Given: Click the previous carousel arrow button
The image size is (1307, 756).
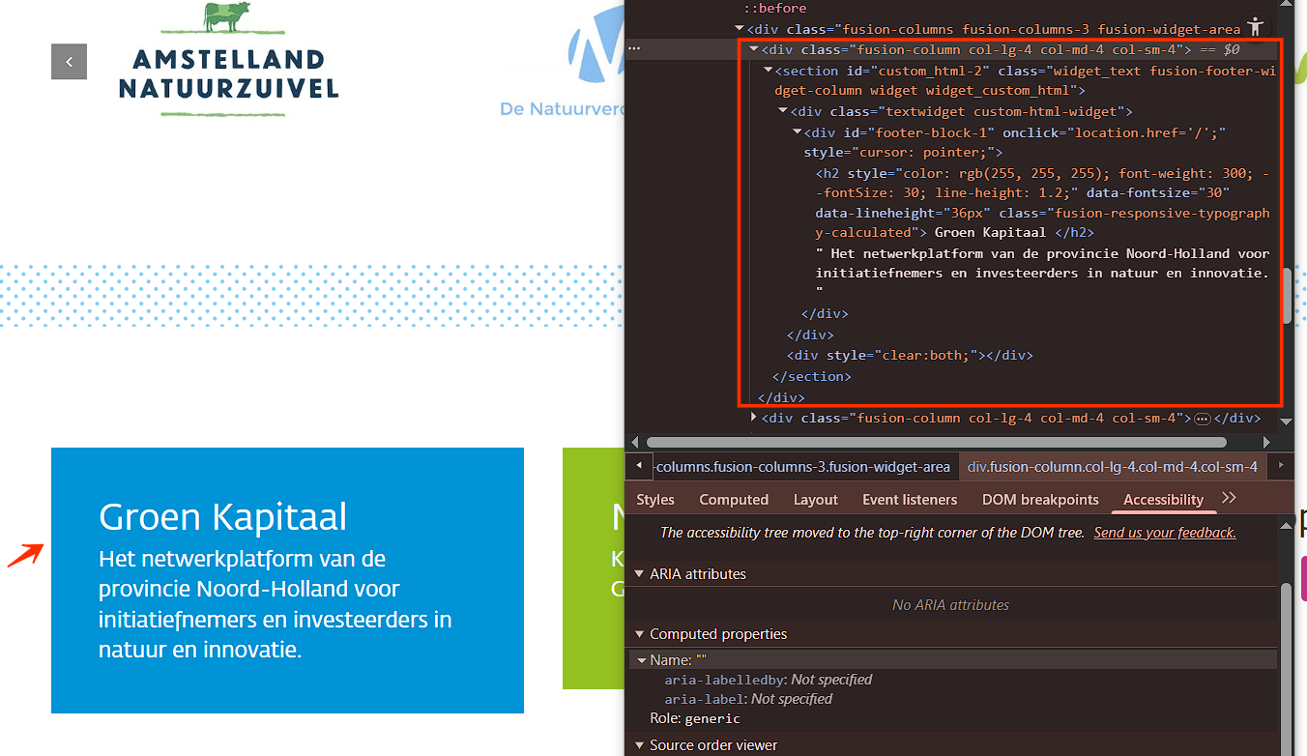Looking at the screenshot, I should pyautogui.click(x=69, y=62).
